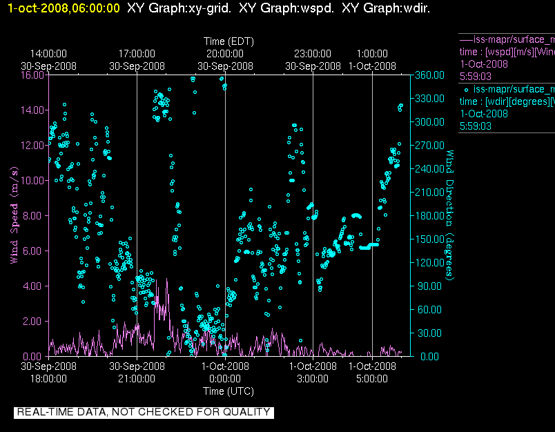
Task: Click the 23:00:00 EDT tick label
Action: 313,54
